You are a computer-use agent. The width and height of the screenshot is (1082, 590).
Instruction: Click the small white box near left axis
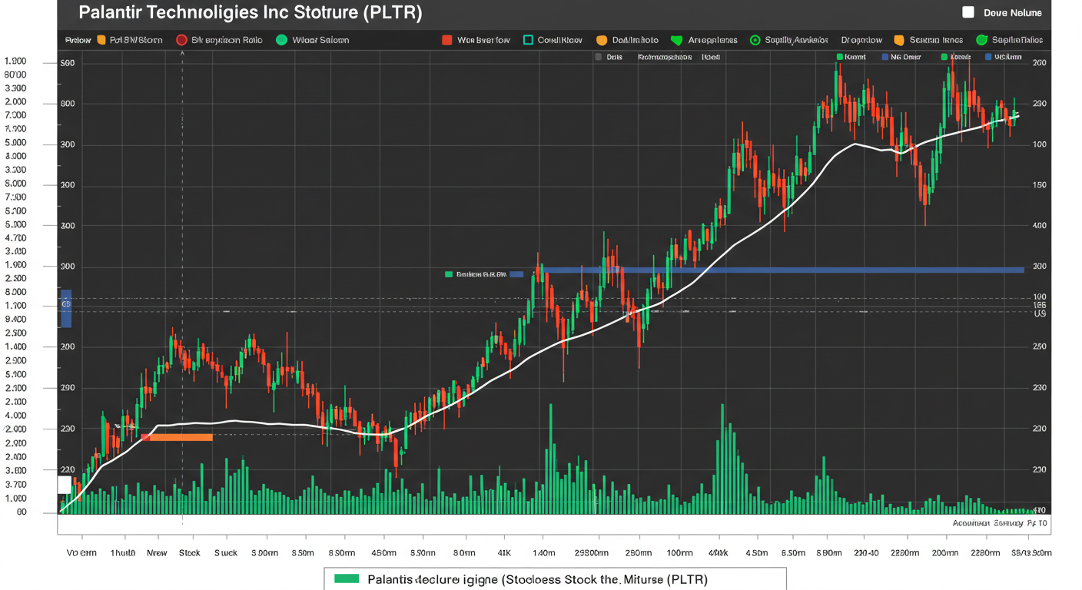click(65, 485)
